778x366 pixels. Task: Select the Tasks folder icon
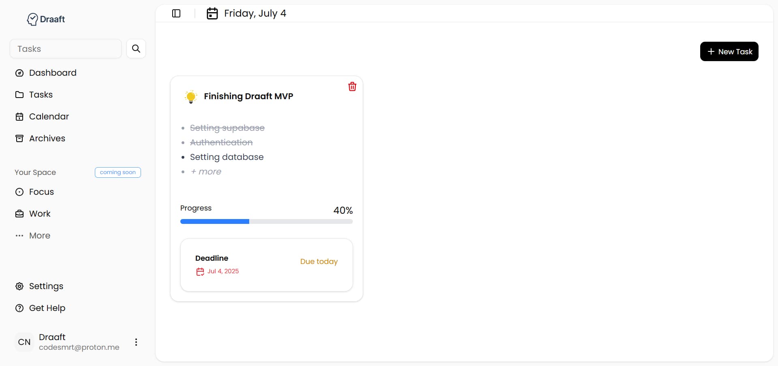click(19, 94)
